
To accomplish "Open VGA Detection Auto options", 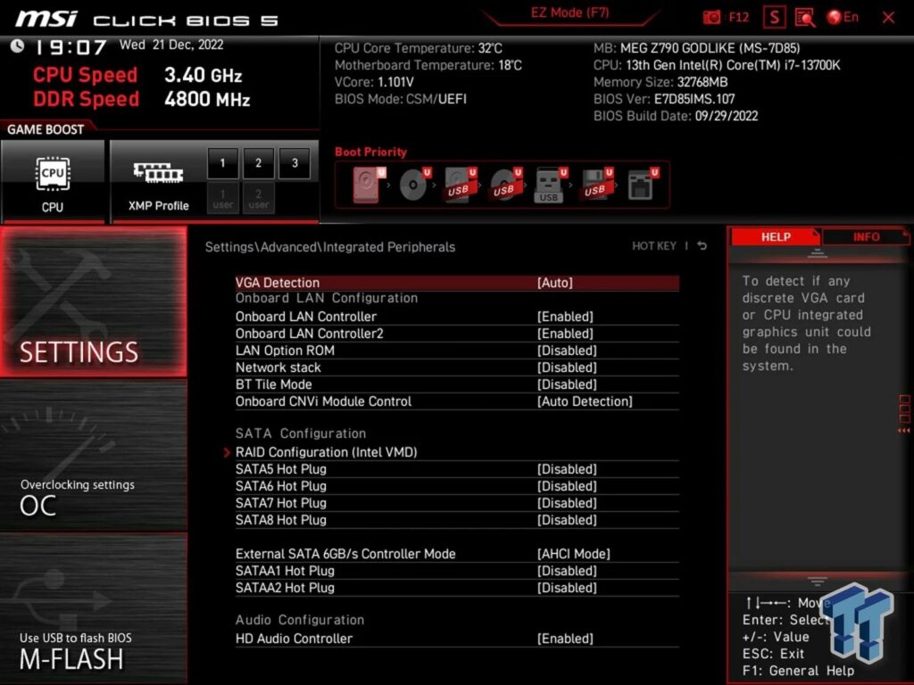I will 457,283.
